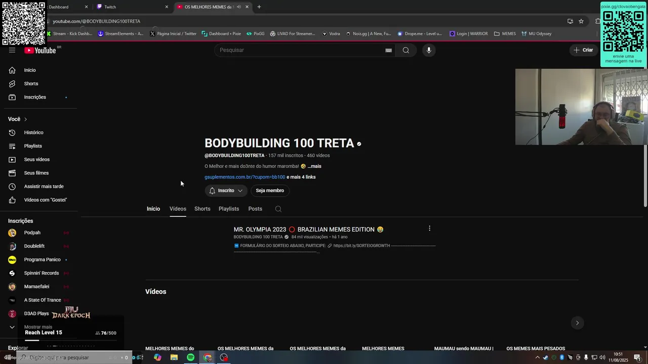Screen dimensions: 648x364
Task: Click BODYBUILDING 100 TRETA under featured video
Action: pyautogui.click(x=258, y=237)
